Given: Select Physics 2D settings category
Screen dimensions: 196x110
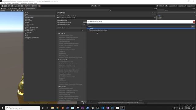Looking at the screenshot, I should [x=28, y=21].
